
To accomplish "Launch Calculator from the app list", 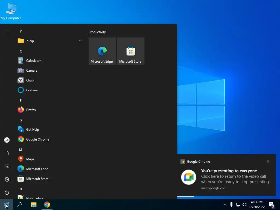I will 50,60.
